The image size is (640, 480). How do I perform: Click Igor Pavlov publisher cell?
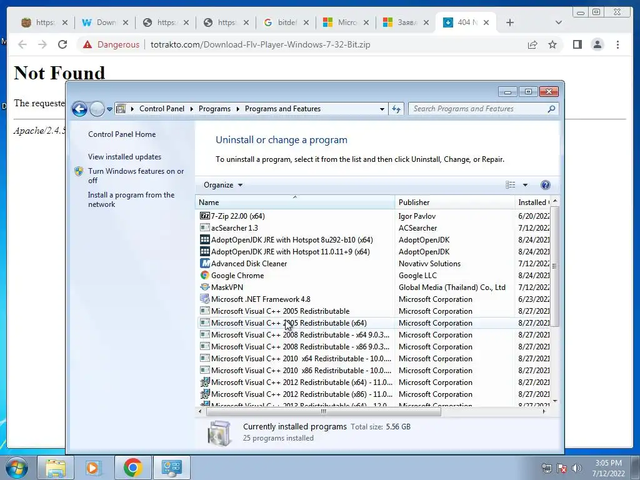click(x=417, y=216)
